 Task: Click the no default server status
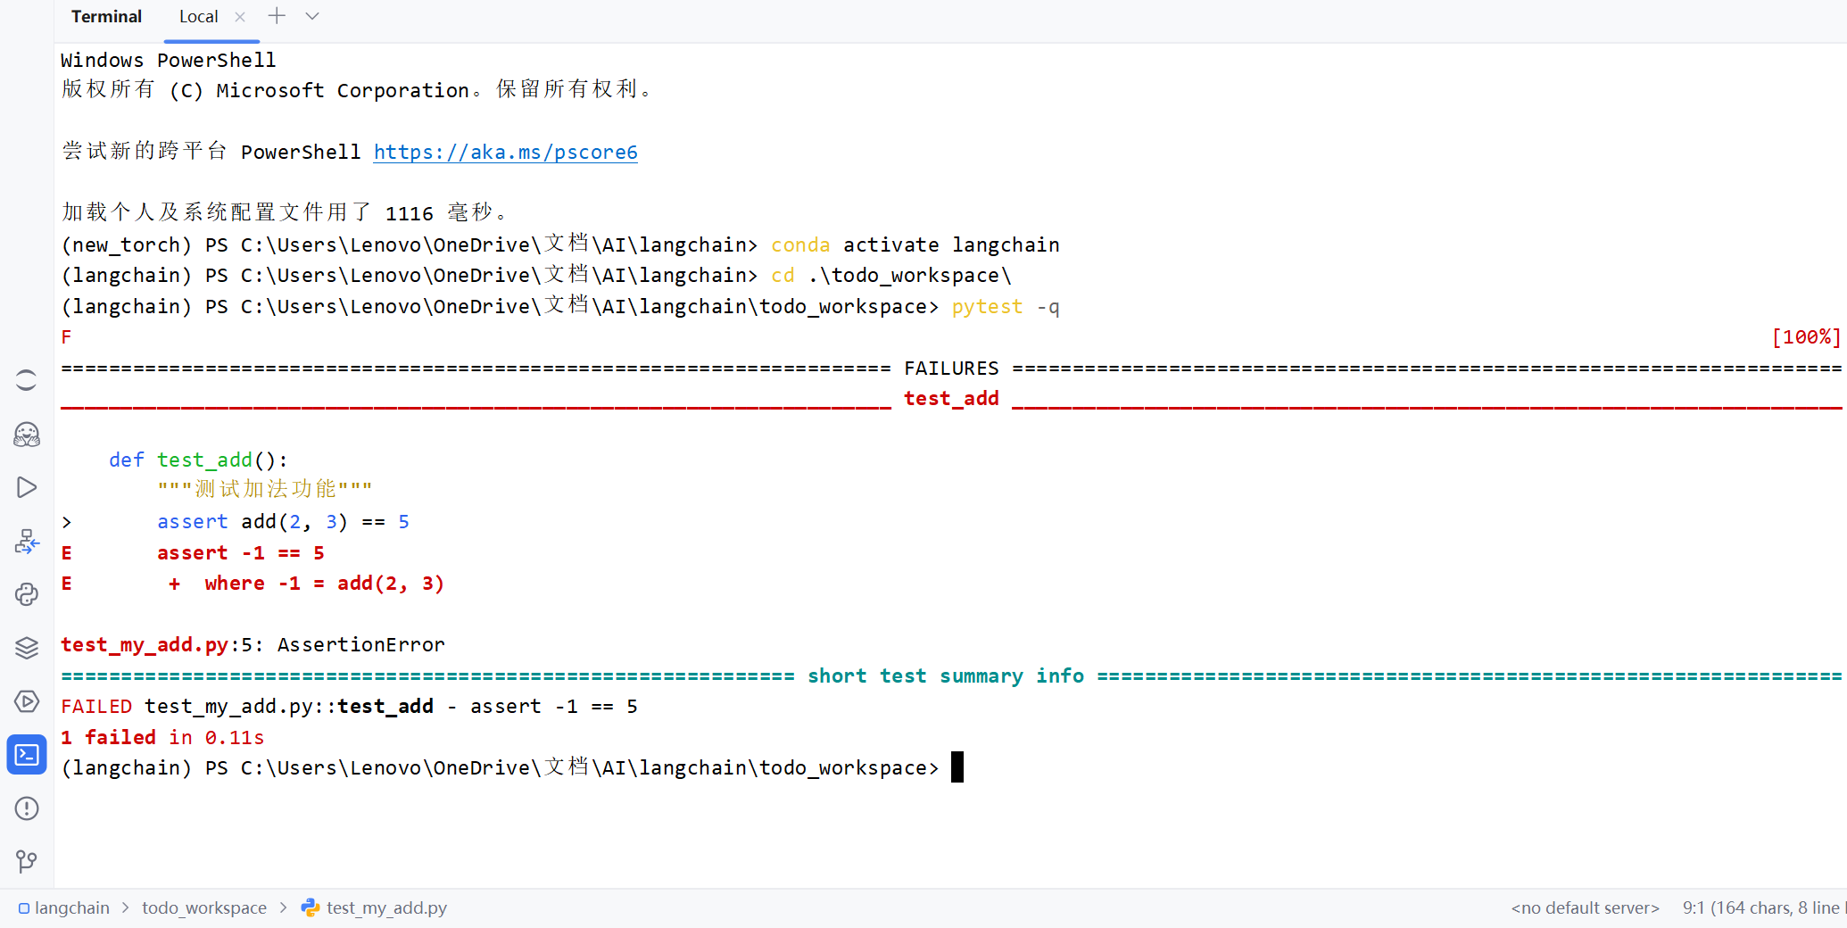point(1585,907)
